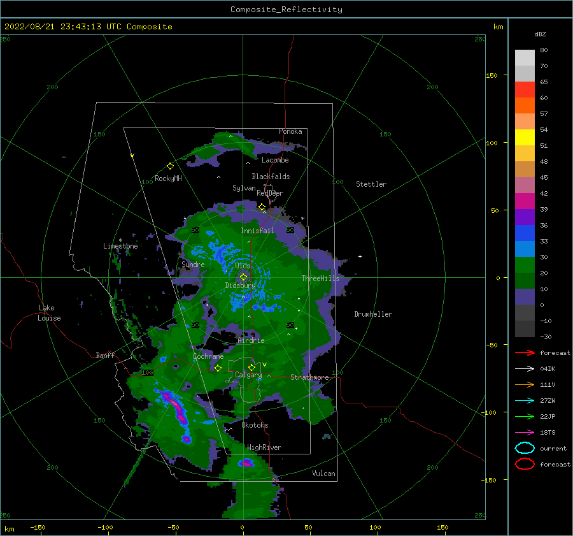This screenshot has height=536, width=573.
Task: Click the Blackfalds city label
Action: point(271,177)
